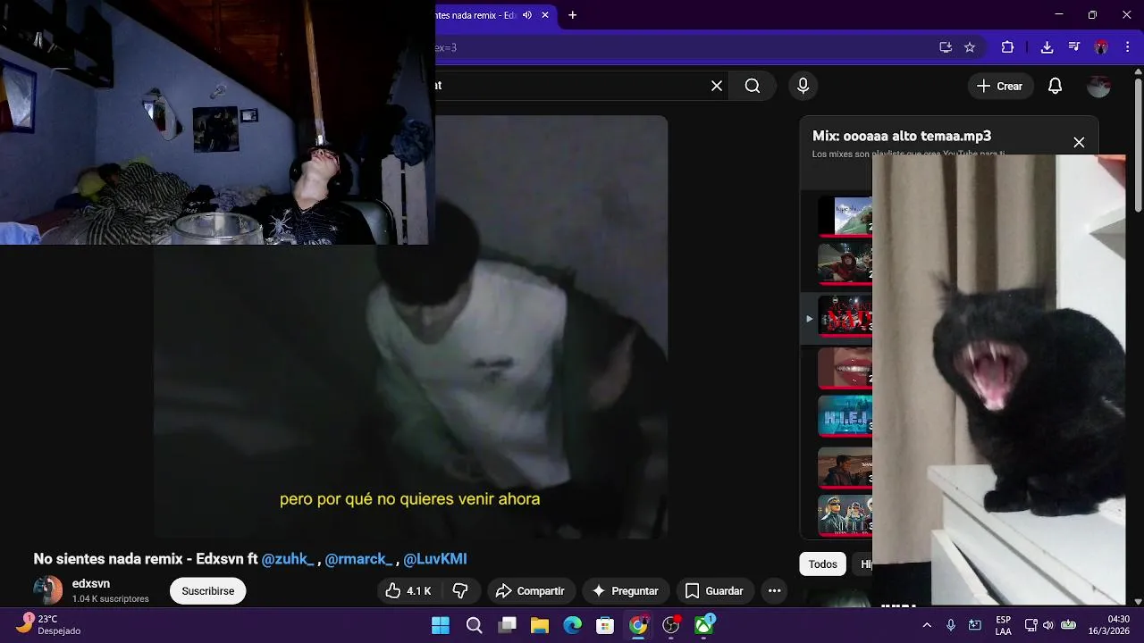Open Windows taskbar search

475,626
